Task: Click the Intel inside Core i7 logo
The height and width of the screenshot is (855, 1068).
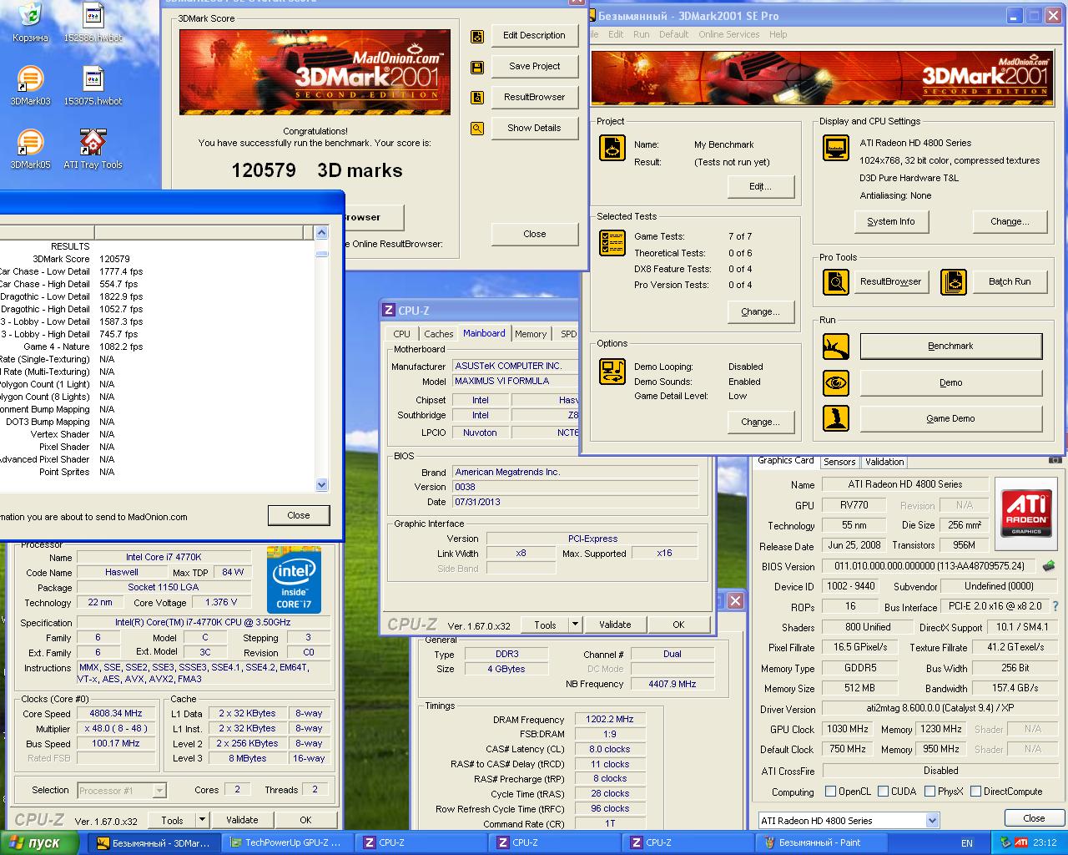Action: tap(294, 579)
